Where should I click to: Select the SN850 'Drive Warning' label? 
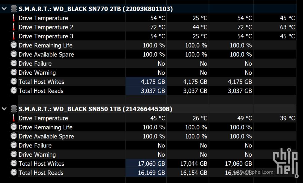click(37, 155)
